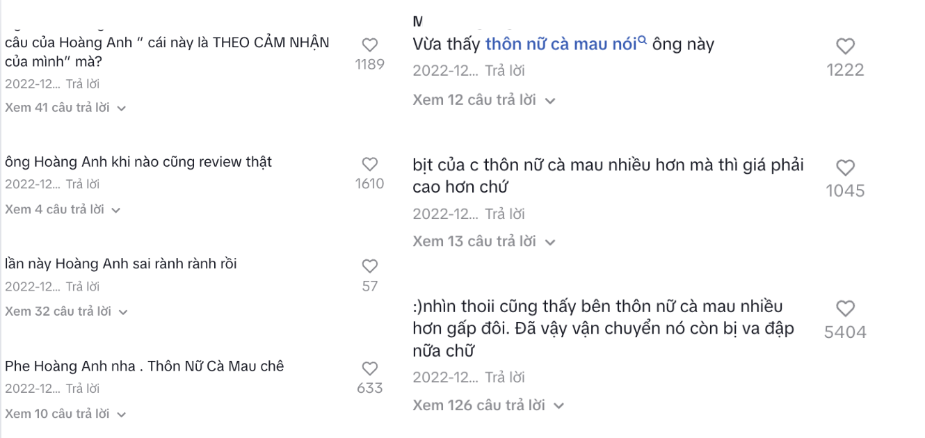Like the comment with 1222 likes
925x438 pixels.
(845, 47)
